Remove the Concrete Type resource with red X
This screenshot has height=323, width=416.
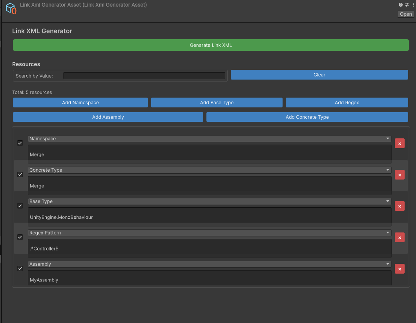point(400,174)
